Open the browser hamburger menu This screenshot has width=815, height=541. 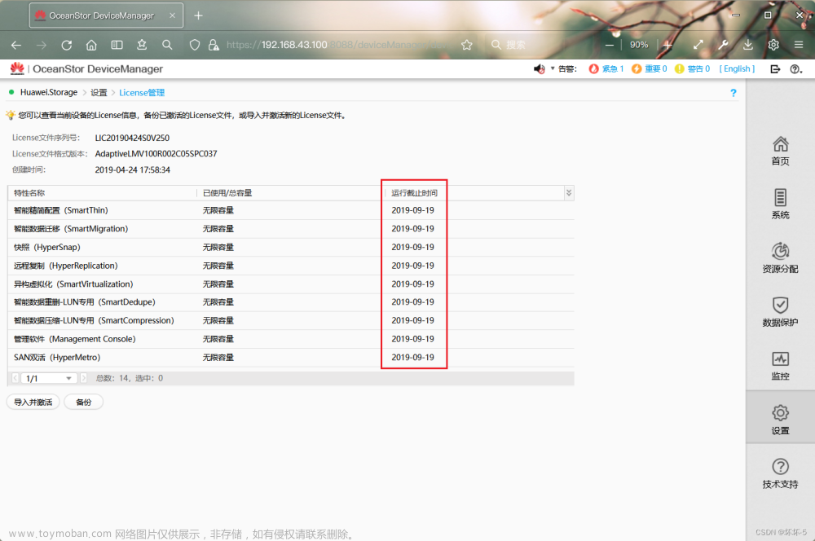pyautogui.click(x=799, y=45)
